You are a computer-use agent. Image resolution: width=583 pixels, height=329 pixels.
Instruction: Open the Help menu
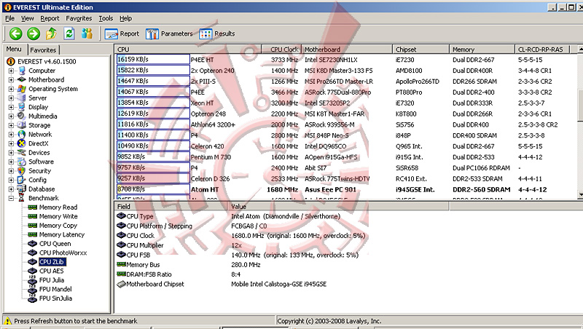click(125, 18)
